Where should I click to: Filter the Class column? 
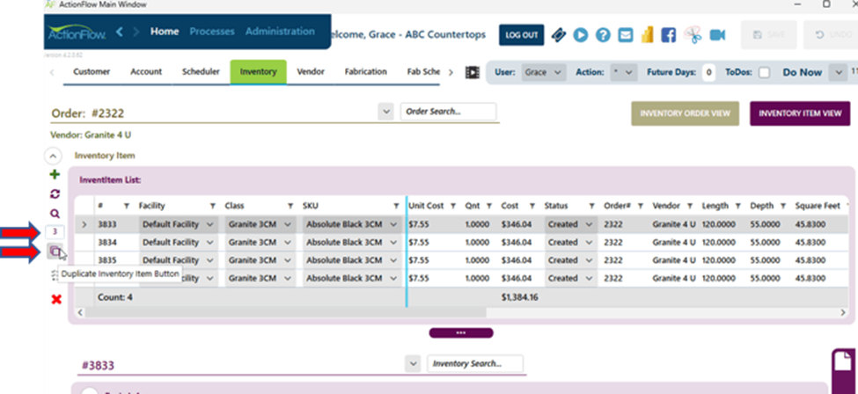click(x=290, y=207)
